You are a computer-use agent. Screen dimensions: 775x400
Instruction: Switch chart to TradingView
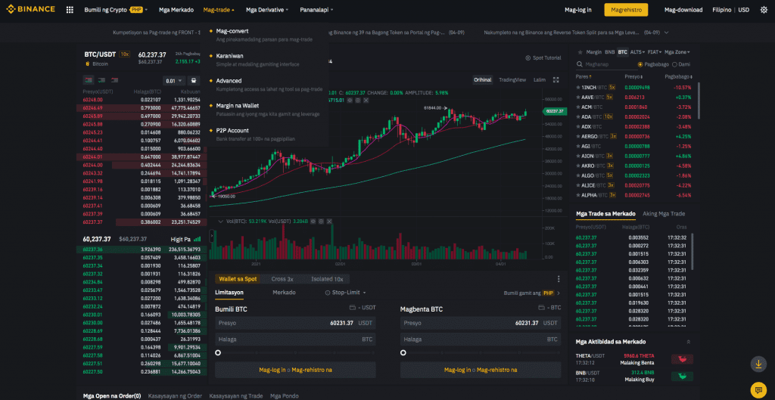click(512, 79)
